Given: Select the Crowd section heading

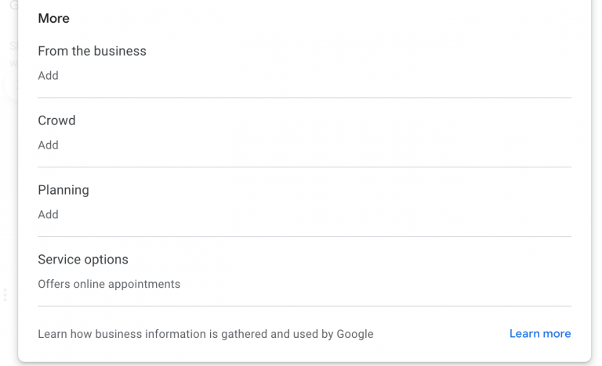Looking at the screenshot, I should 56,121.
